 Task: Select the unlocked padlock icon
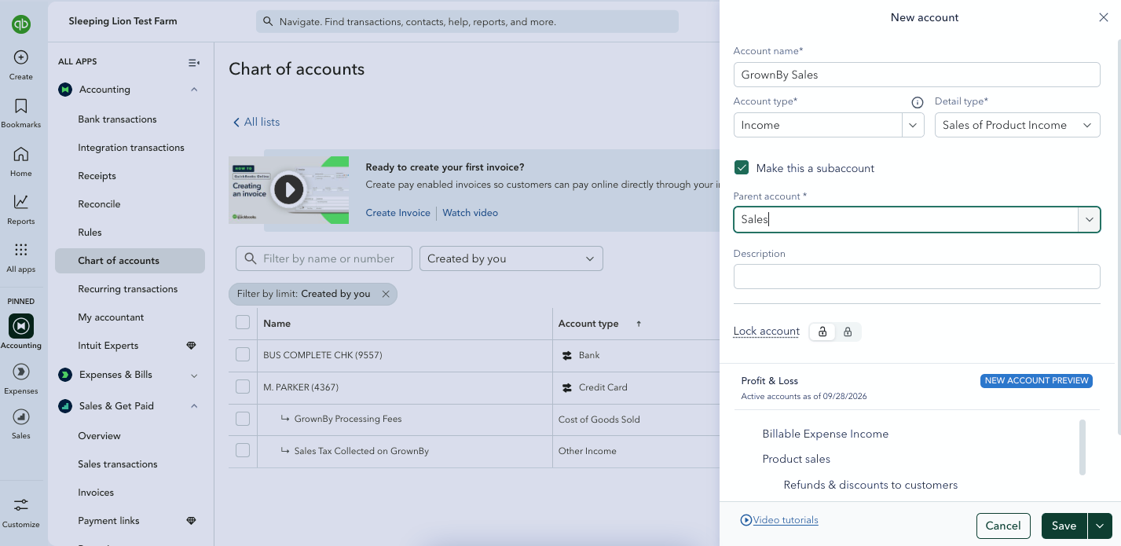tap(822, 332)
